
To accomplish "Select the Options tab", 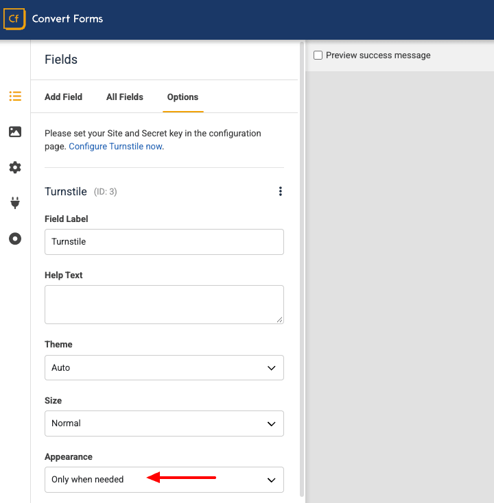I will 183,97.
